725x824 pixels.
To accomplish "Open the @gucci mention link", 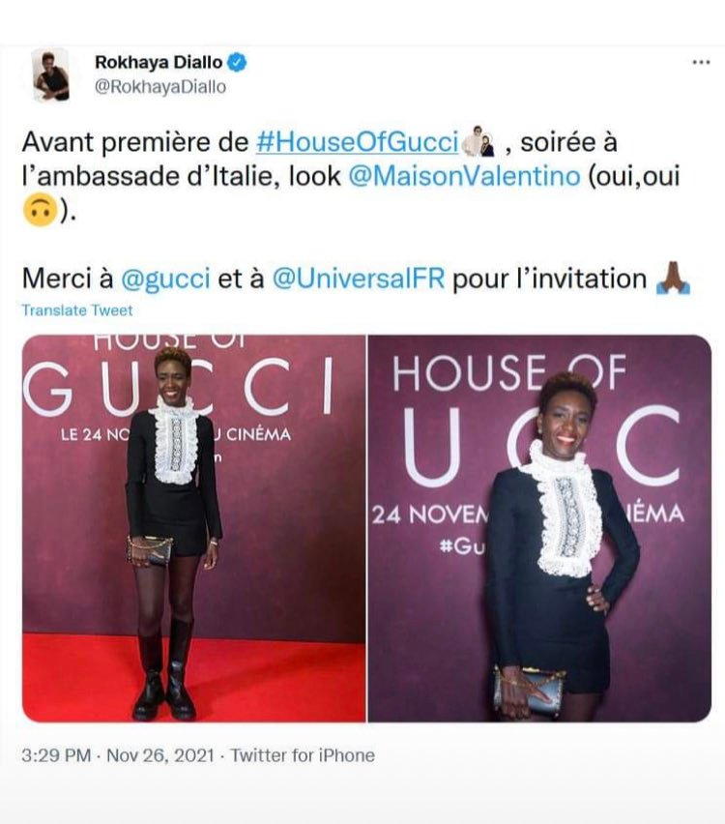I will pos(165,279).
